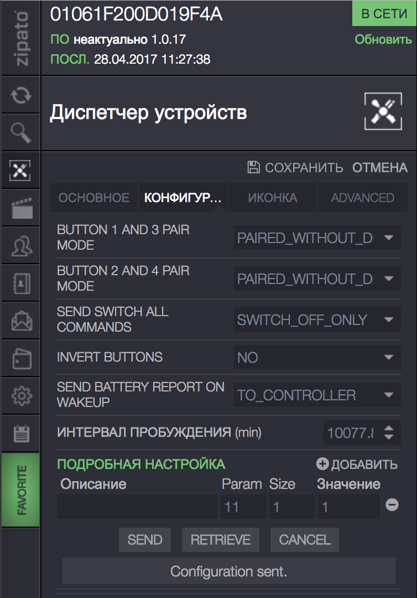
Task: Switch to the ADVANCED tab
Action: tap(362, 198)
